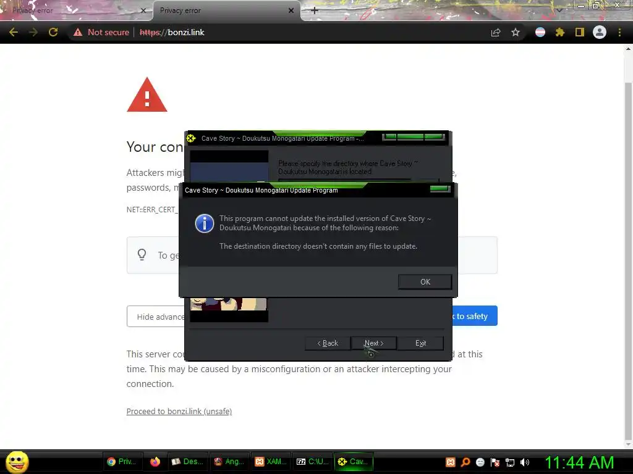Switch to the Ang... taskbar window

pyautogui.click(x=229, y=462)
